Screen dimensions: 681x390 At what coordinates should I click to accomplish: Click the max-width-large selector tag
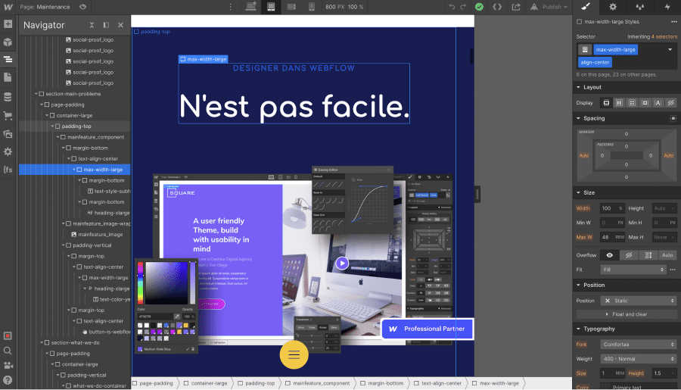coord(615,49)
